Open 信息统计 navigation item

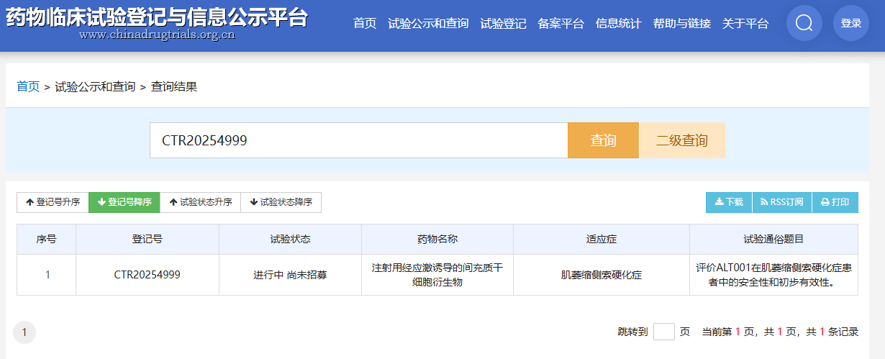click(618, 24)
